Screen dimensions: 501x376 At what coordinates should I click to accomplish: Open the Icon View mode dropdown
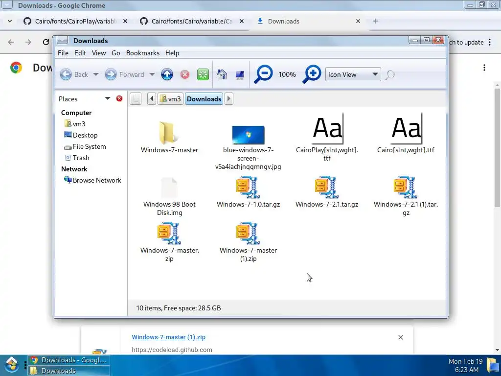tap(353, 74)
